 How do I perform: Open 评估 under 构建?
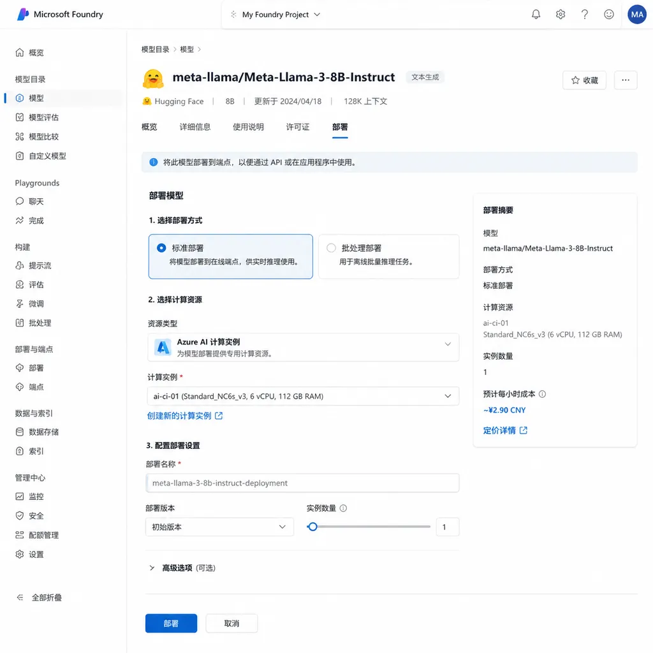(x=29, y=285)
